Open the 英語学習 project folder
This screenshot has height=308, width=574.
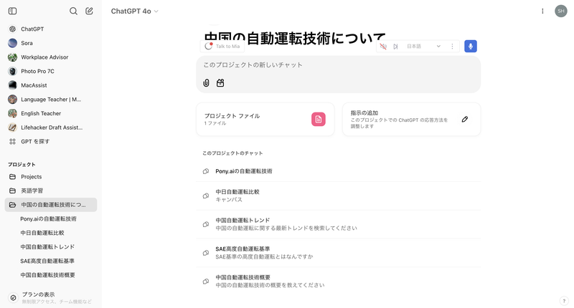[51, 191]
